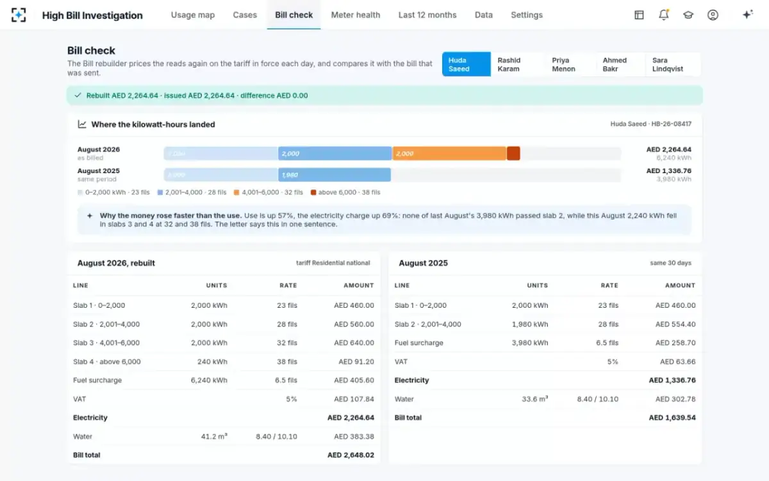Click the 2,001–4,000 · 28 fils legend entry
Viewport: 769px width, 481px height.
tap(192, 192)
